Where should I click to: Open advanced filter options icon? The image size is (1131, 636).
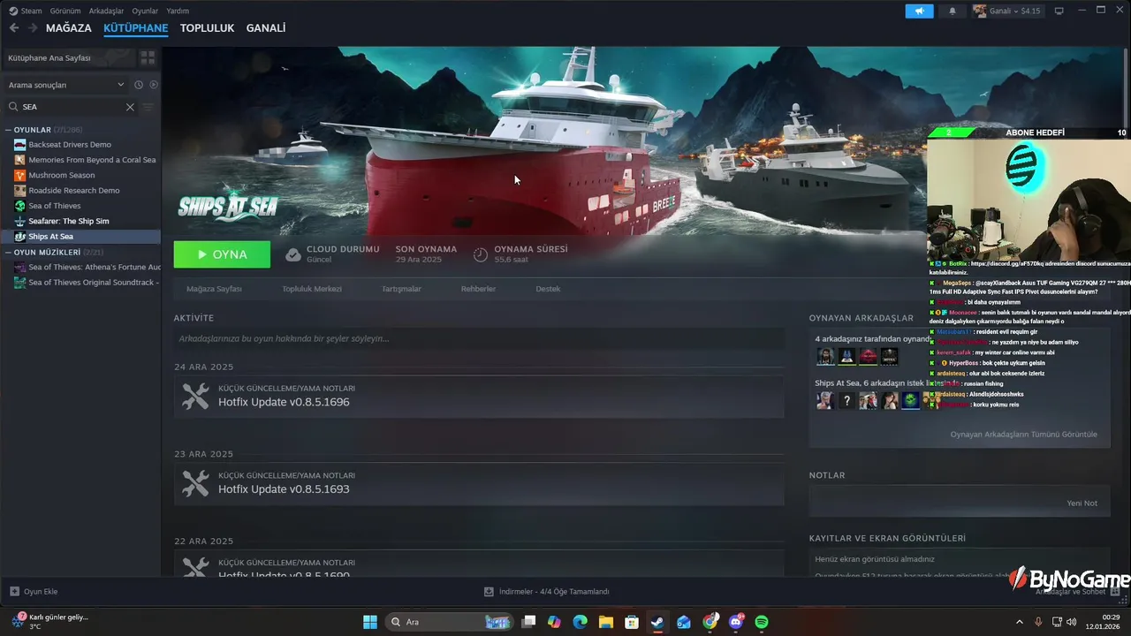[148, 107]
